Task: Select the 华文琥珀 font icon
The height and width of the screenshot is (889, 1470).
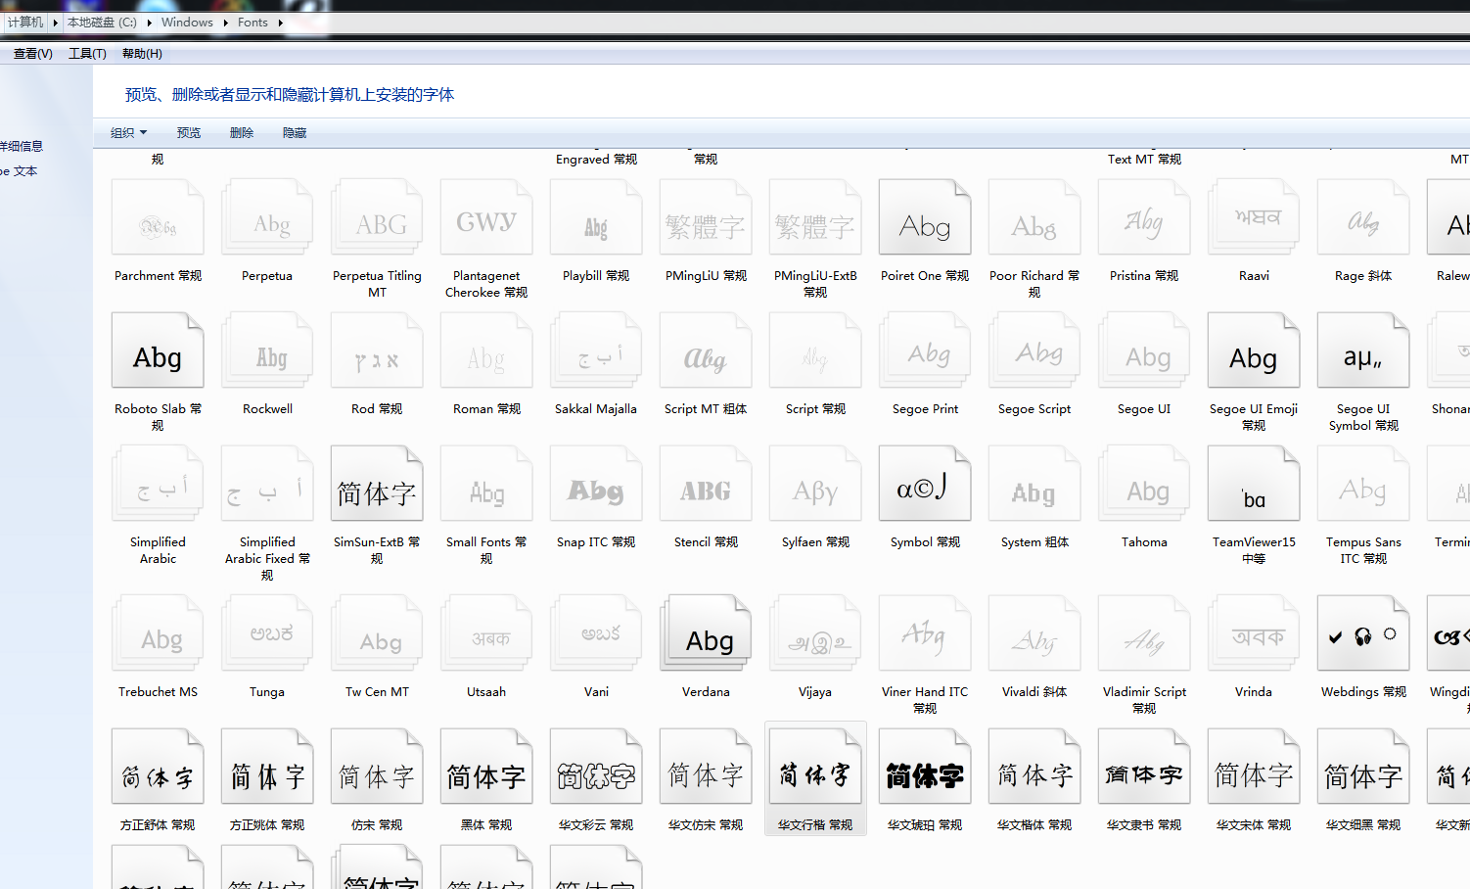Action: 925,767
